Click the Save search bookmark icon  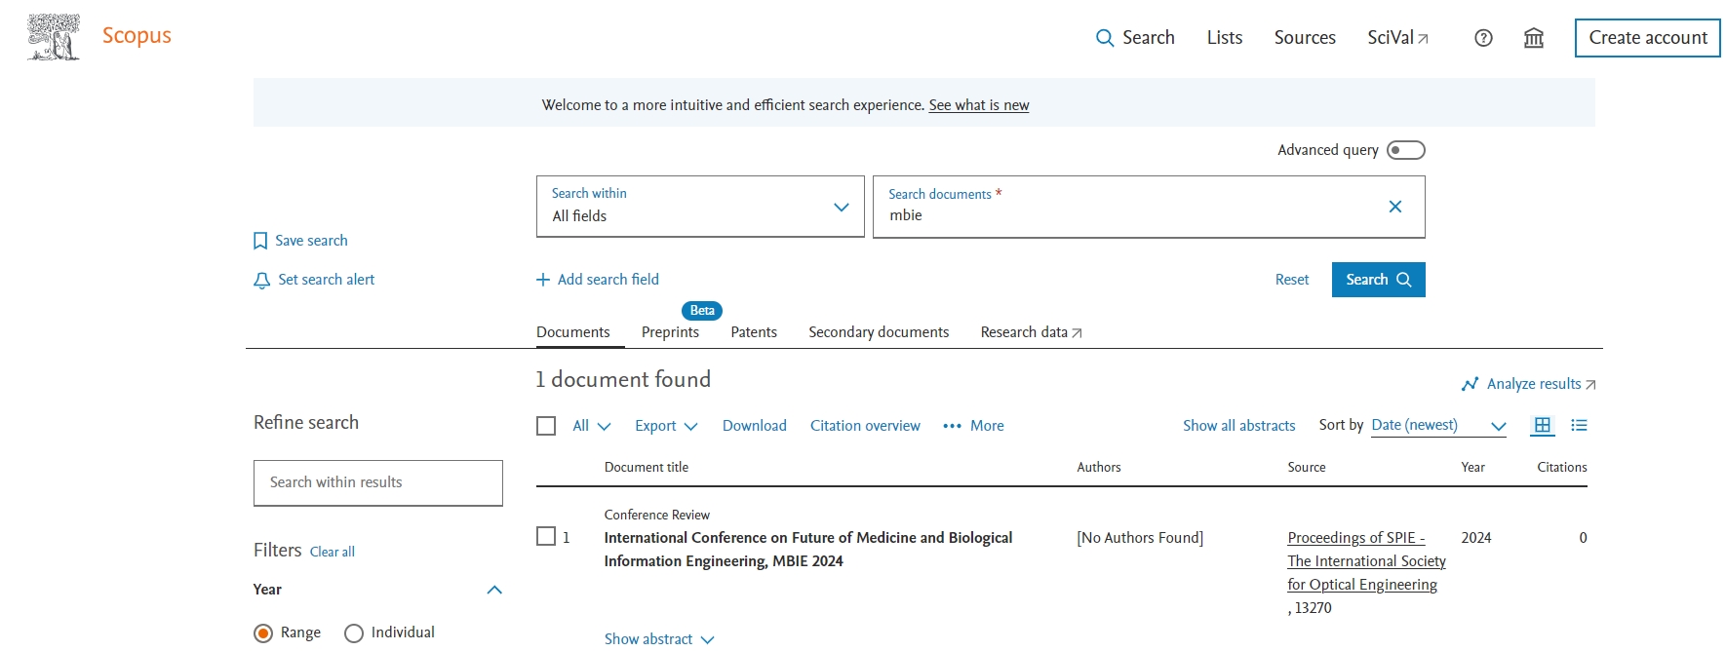pos(260,241)
